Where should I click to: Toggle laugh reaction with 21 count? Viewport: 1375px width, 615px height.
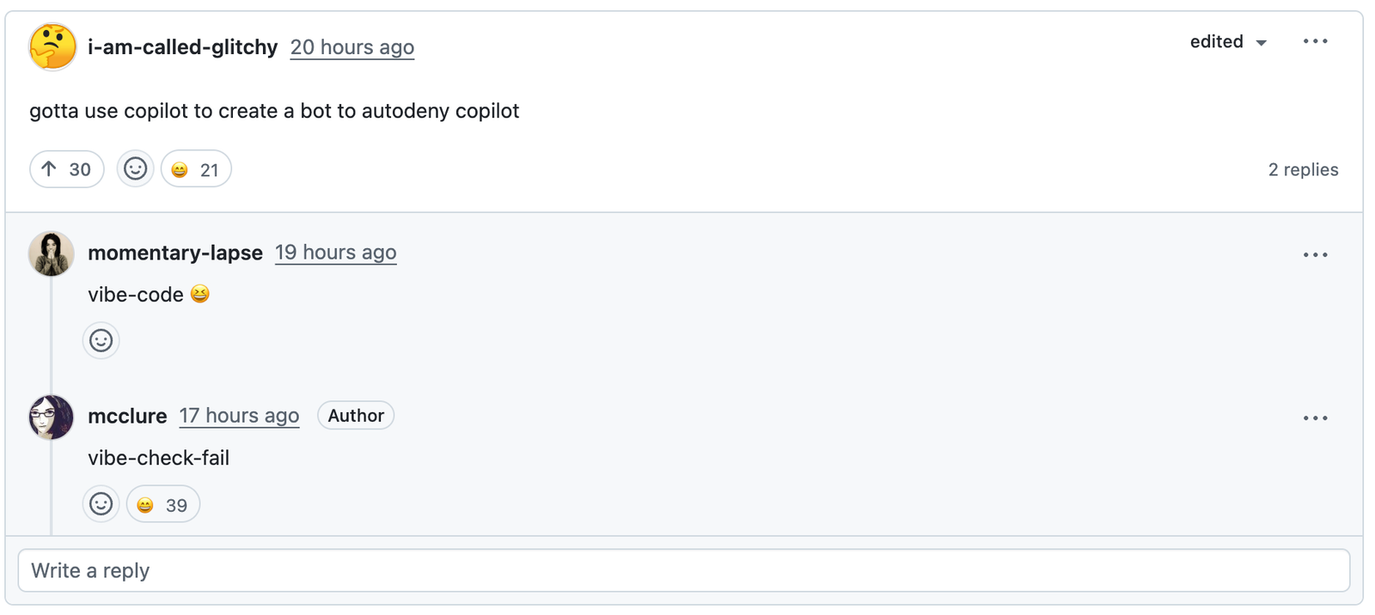point(196,169)
